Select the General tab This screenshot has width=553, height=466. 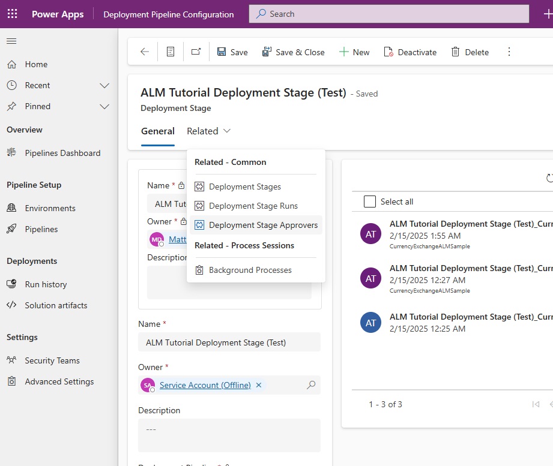click(158, 131)
